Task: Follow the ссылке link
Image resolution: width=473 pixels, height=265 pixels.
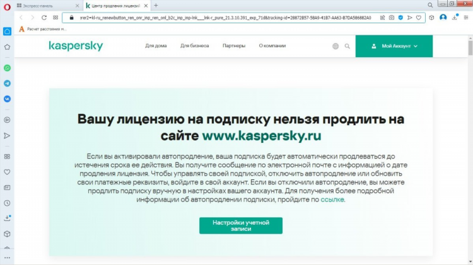Action: tap(332, 200)
